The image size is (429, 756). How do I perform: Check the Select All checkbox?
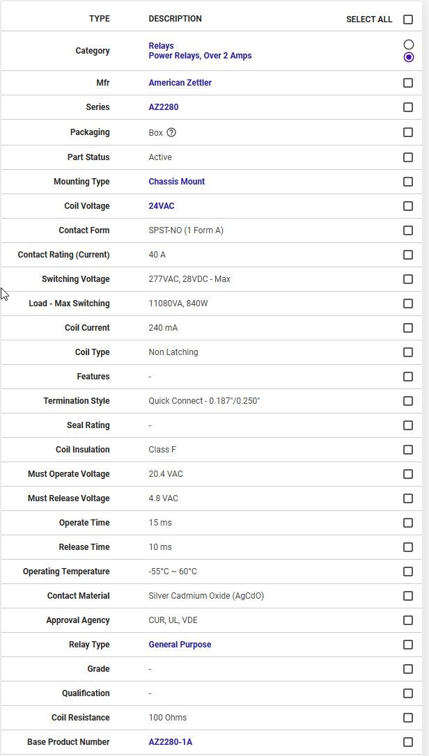tap(408, 19)
